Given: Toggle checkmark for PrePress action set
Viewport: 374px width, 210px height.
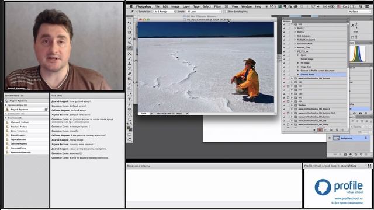Looking at the screenshot, I should [284, 105].
